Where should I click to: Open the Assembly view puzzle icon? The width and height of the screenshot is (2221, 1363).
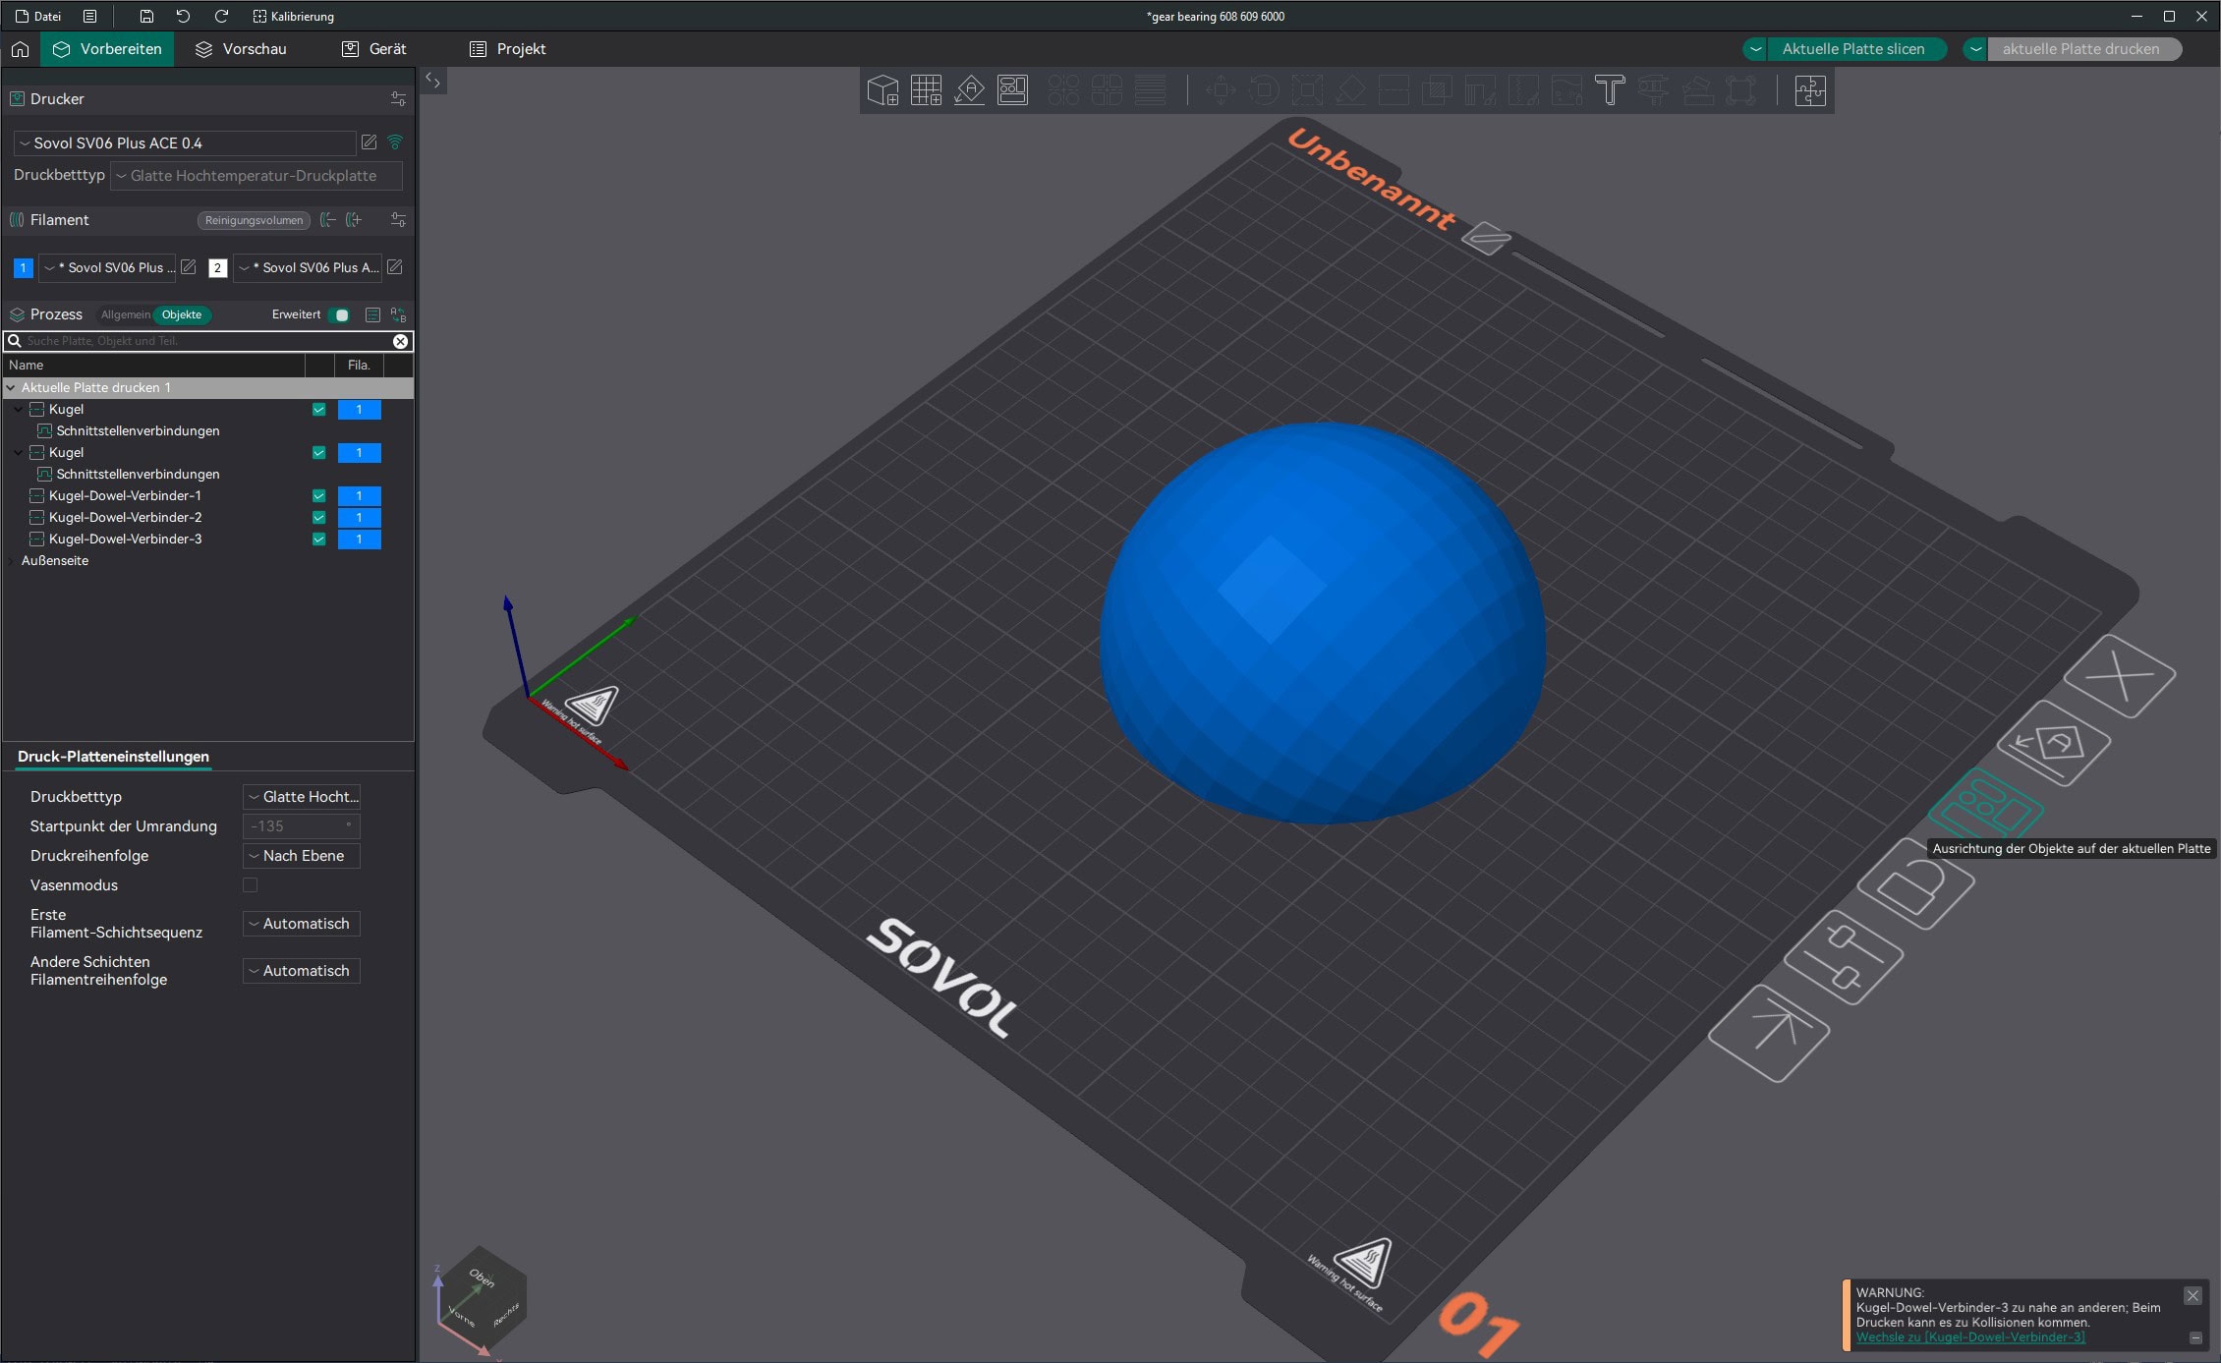(x=1809, y=90)
